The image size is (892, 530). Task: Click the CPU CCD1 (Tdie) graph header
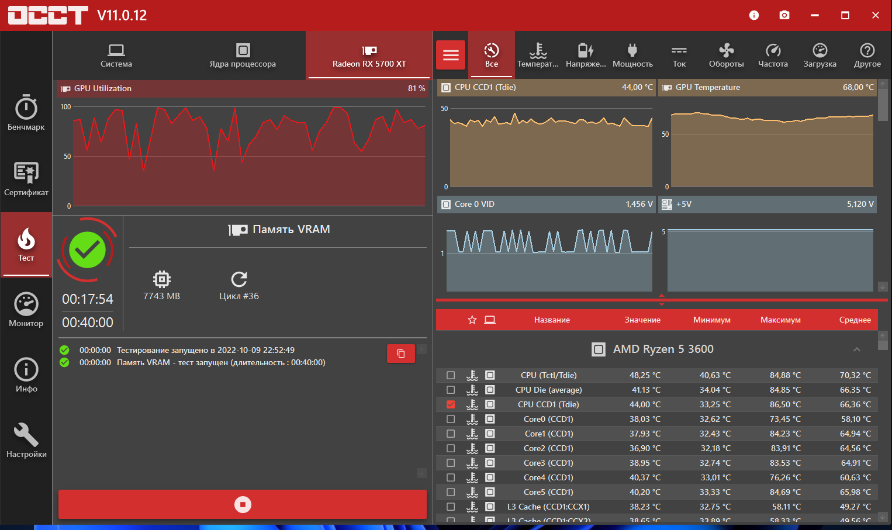(x=547, y=88)
